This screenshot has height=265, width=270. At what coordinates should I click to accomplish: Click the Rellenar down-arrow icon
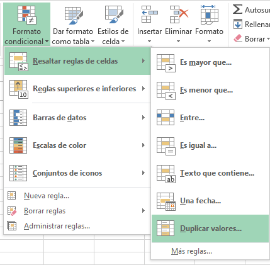(x=238, y=25)
